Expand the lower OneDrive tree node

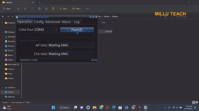(x=2, y=88)
